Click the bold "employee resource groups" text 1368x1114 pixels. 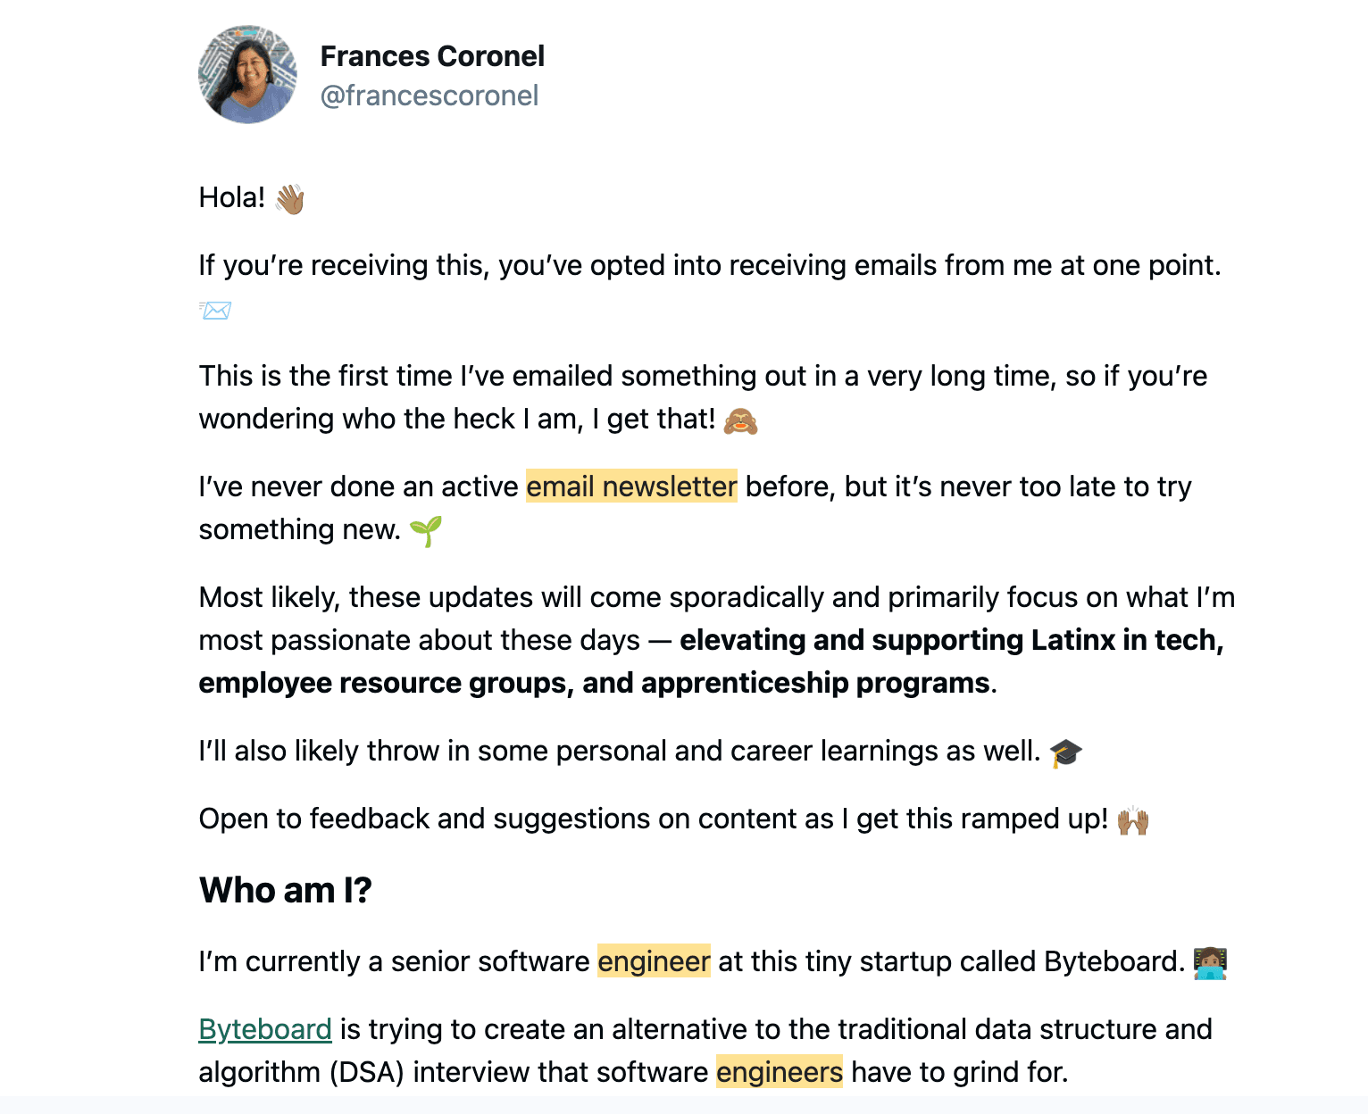click(386, 683)
